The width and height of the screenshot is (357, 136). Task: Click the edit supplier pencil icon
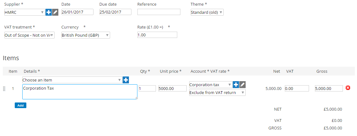pos(55,12)
